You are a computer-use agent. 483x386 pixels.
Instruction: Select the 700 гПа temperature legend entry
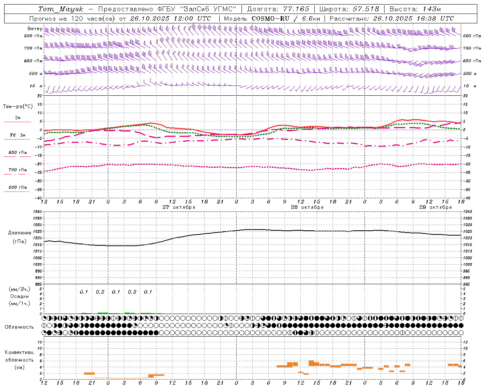pos(18,170)
